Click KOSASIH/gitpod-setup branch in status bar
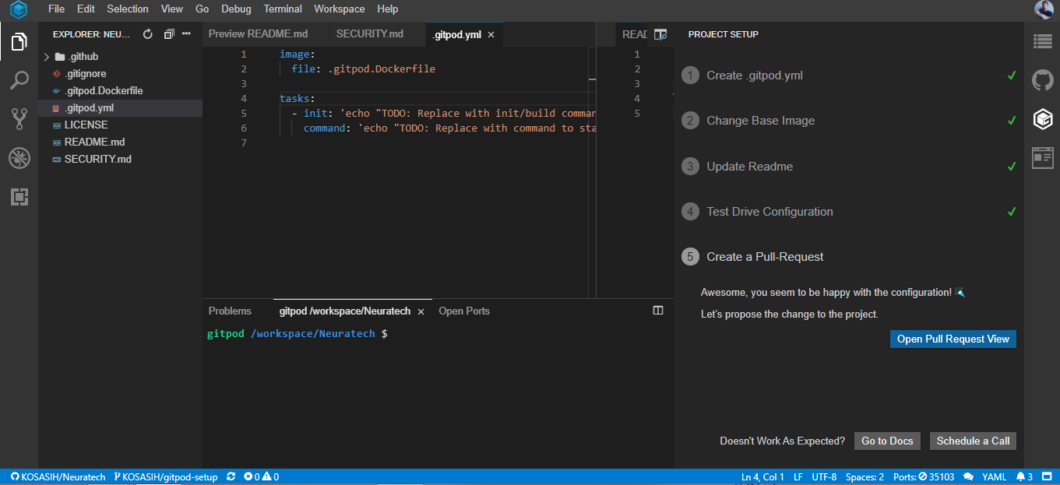The image size is (1060, 485). tap(167, 476)
